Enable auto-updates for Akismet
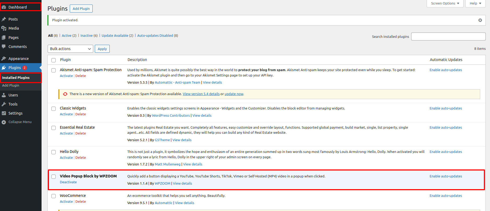 click(x=446, y=70)
